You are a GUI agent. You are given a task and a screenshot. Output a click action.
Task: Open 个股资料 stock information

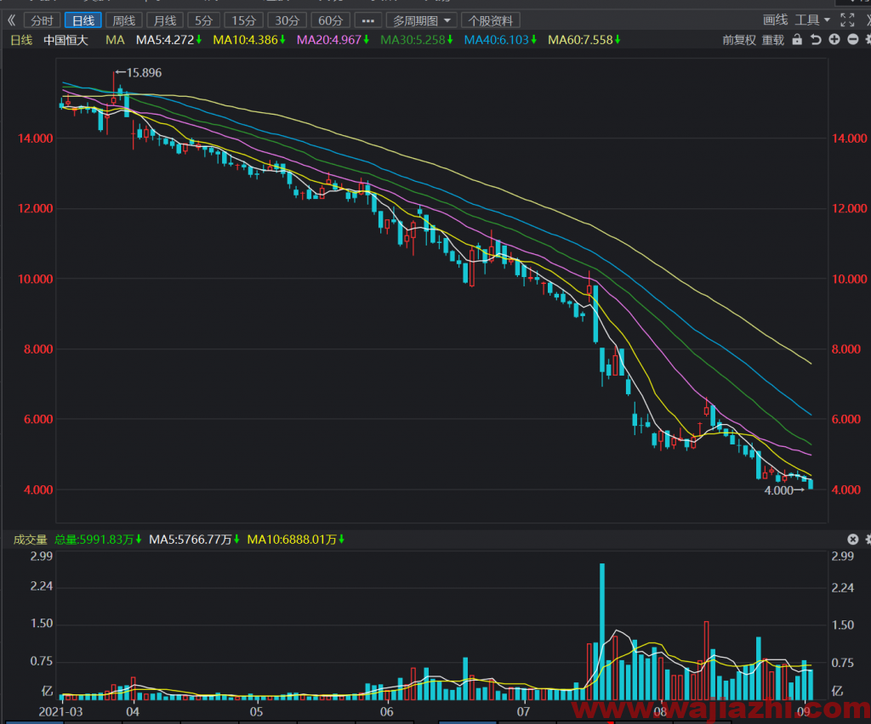point(491,20)
